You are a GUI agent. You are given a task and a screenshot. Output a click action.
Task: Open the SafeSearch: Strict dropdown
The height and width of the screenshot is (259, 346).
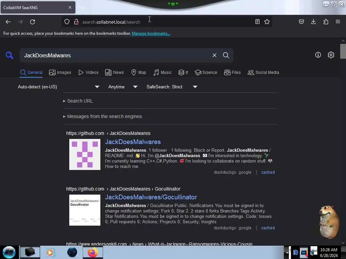pos(172,87)
